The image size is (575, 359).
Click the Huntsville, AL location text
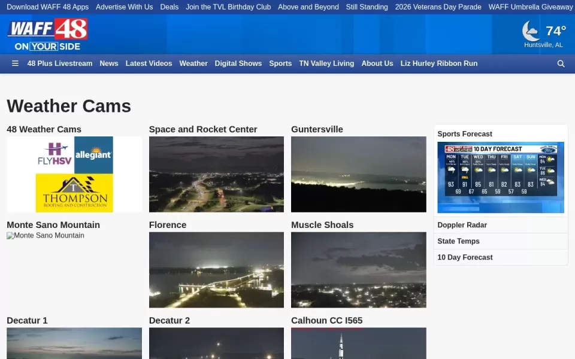(543, 45)
